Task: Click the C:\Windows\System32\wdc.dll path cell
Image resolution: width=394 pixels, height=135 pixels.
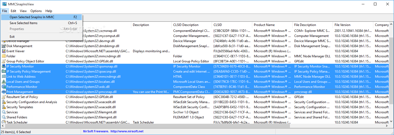Action: click(x=87, y=87)
